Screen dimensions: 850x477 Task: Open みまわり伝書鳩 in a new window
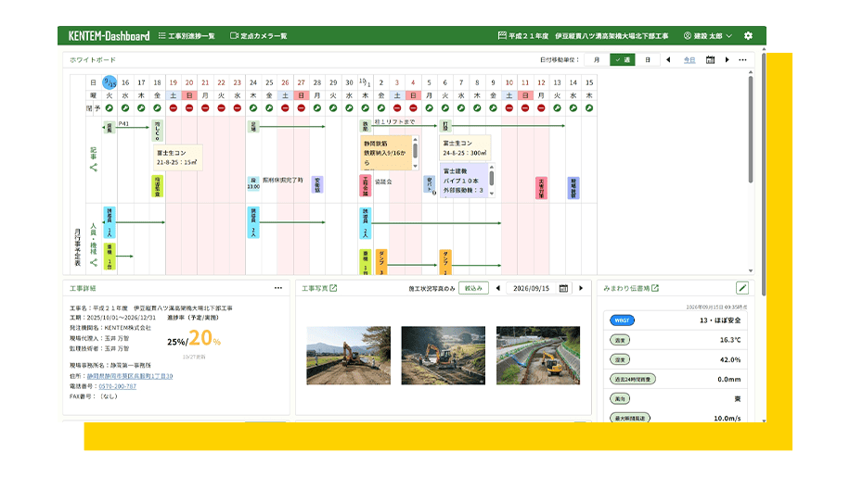[655, 288]
